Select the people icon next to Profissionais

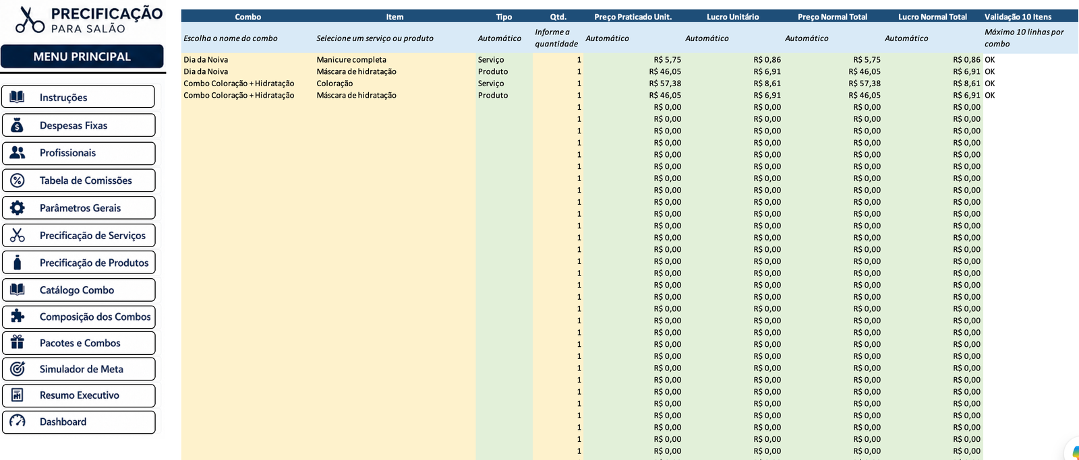click(x=18, y=153)
